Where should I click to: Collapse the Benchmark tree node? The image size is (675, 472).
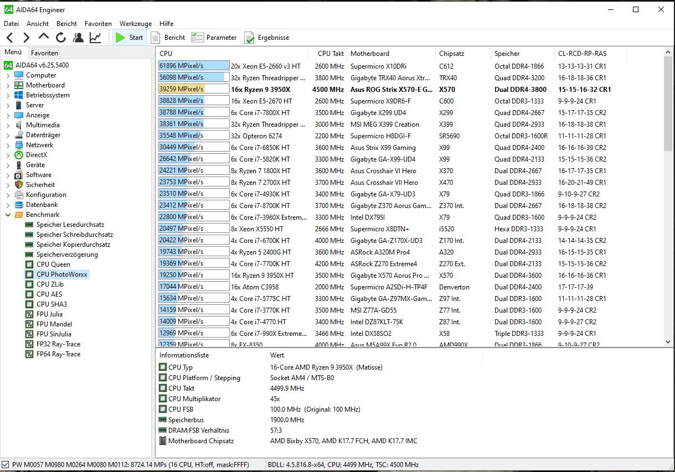click(8, 215)
